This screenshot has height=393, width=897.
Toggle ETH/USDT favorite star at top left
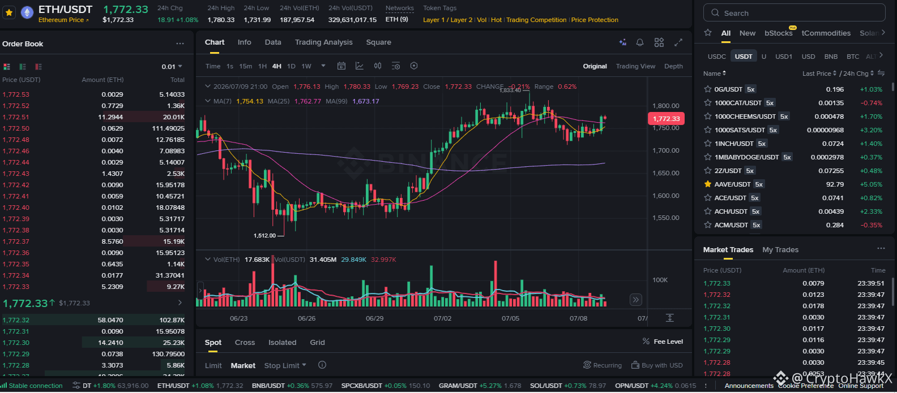click(9, 12)
